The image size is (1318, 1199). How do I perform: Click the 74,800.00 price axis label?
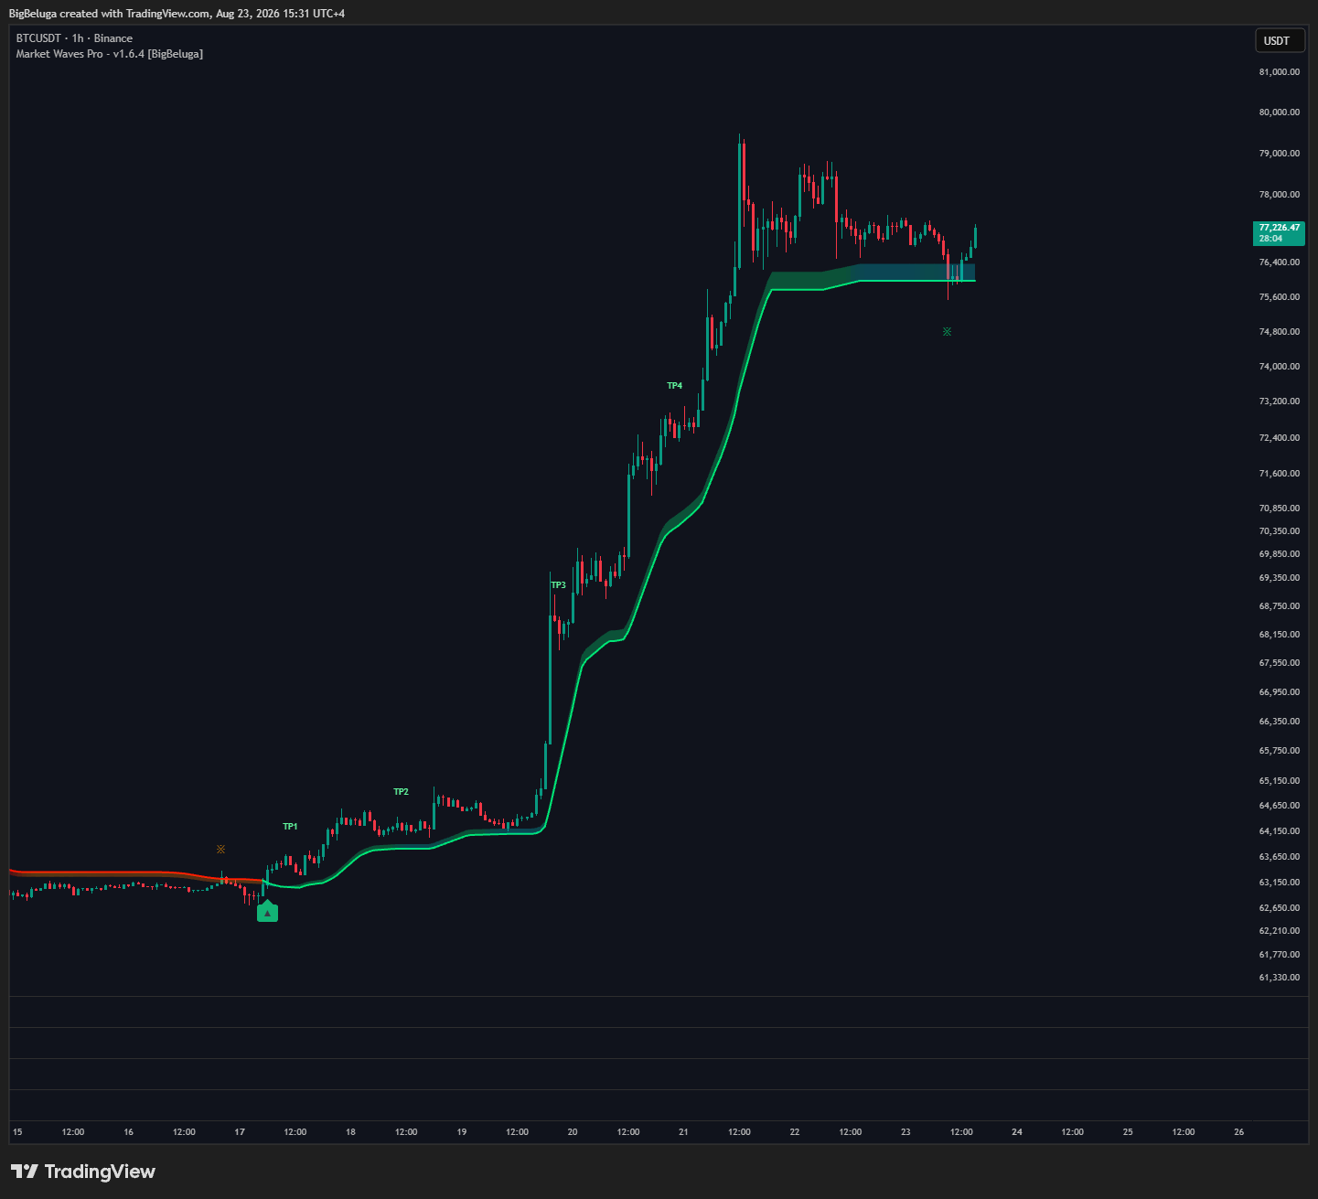[x=1280, y=332]
